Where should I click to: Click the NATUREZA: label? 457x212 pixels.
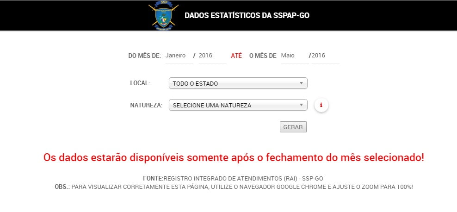(x=146, y=105)
